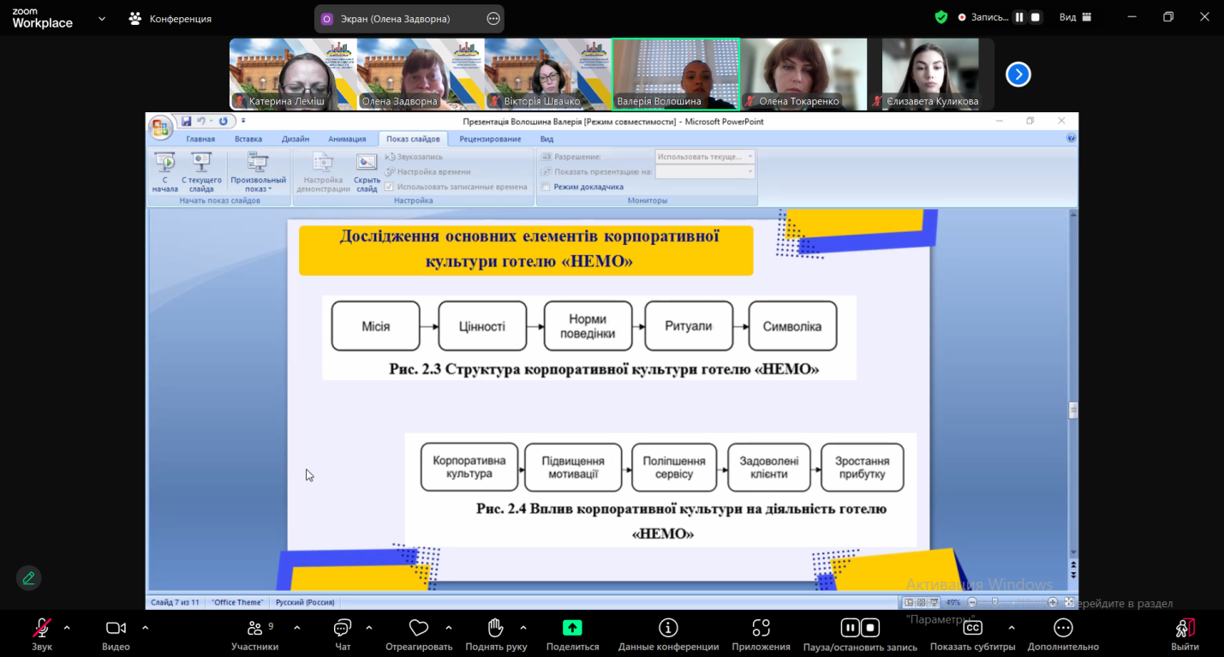
Task: Toggle Использовать записанные времена checkbox
Action: [x=389, y=187]
